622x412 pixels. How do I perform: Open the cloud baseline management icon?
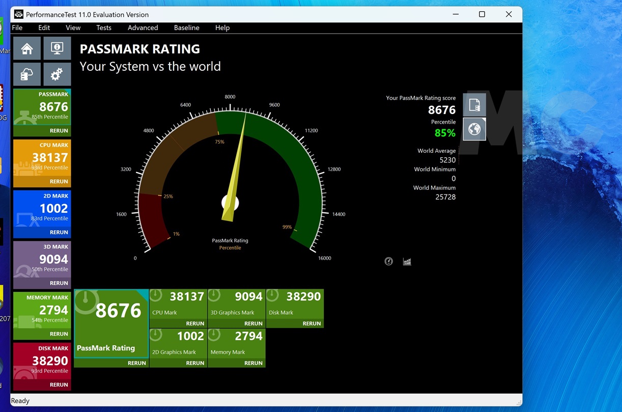point(27,75)
